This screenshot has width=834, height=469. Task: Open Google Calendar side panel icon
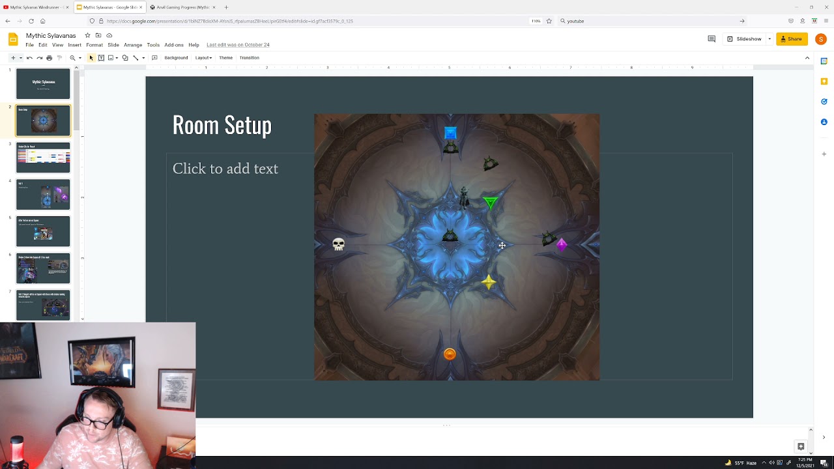824,61
